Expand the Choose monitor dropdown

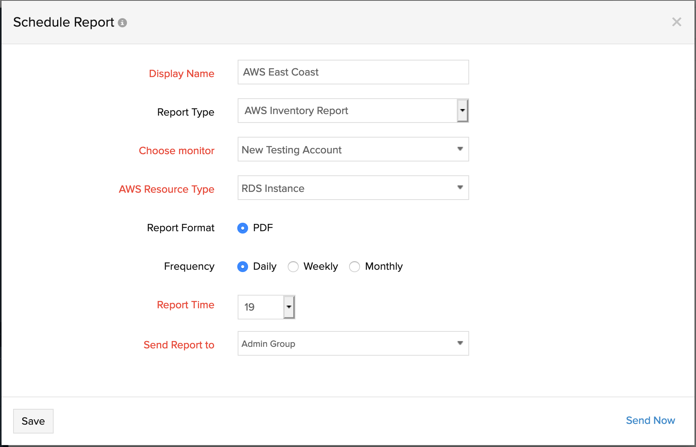pyautogui.click(x=353, y=149)
